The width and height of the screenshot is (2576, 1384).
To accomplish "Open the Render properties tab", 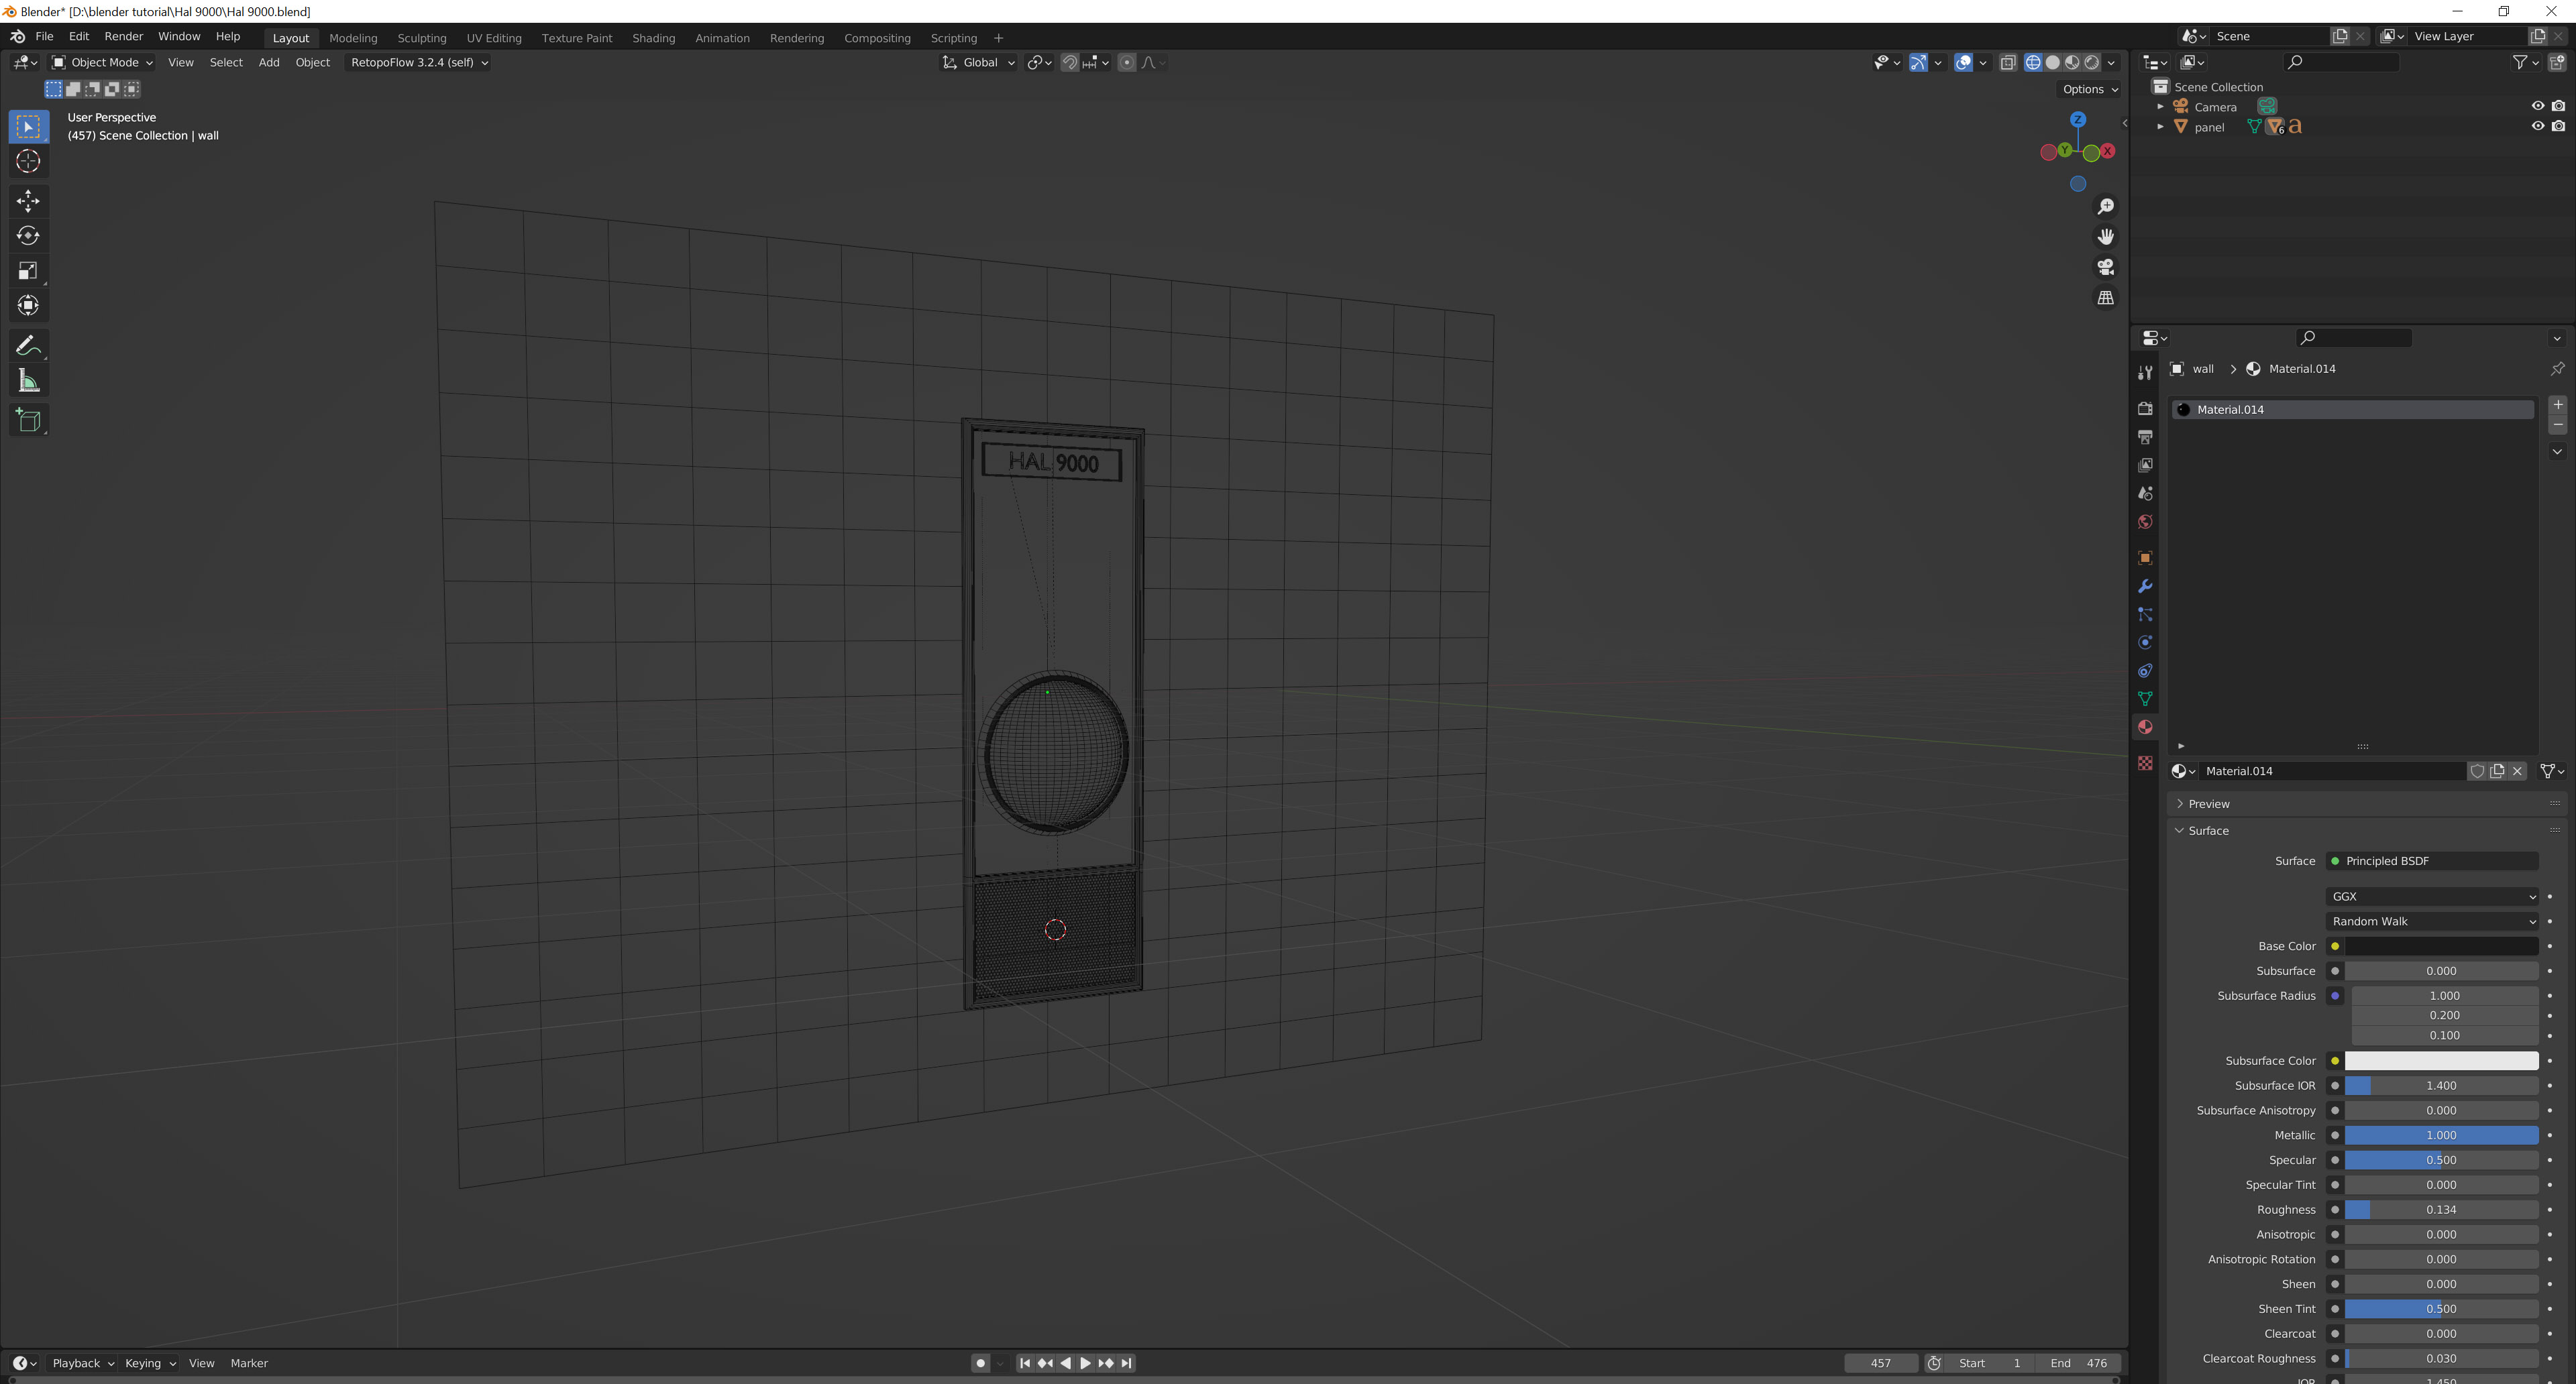I will 2145,408.
